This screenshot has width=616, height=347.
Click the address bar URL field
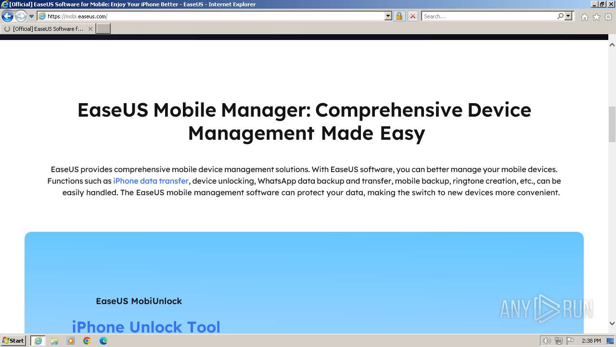click(x=211, y=16)
